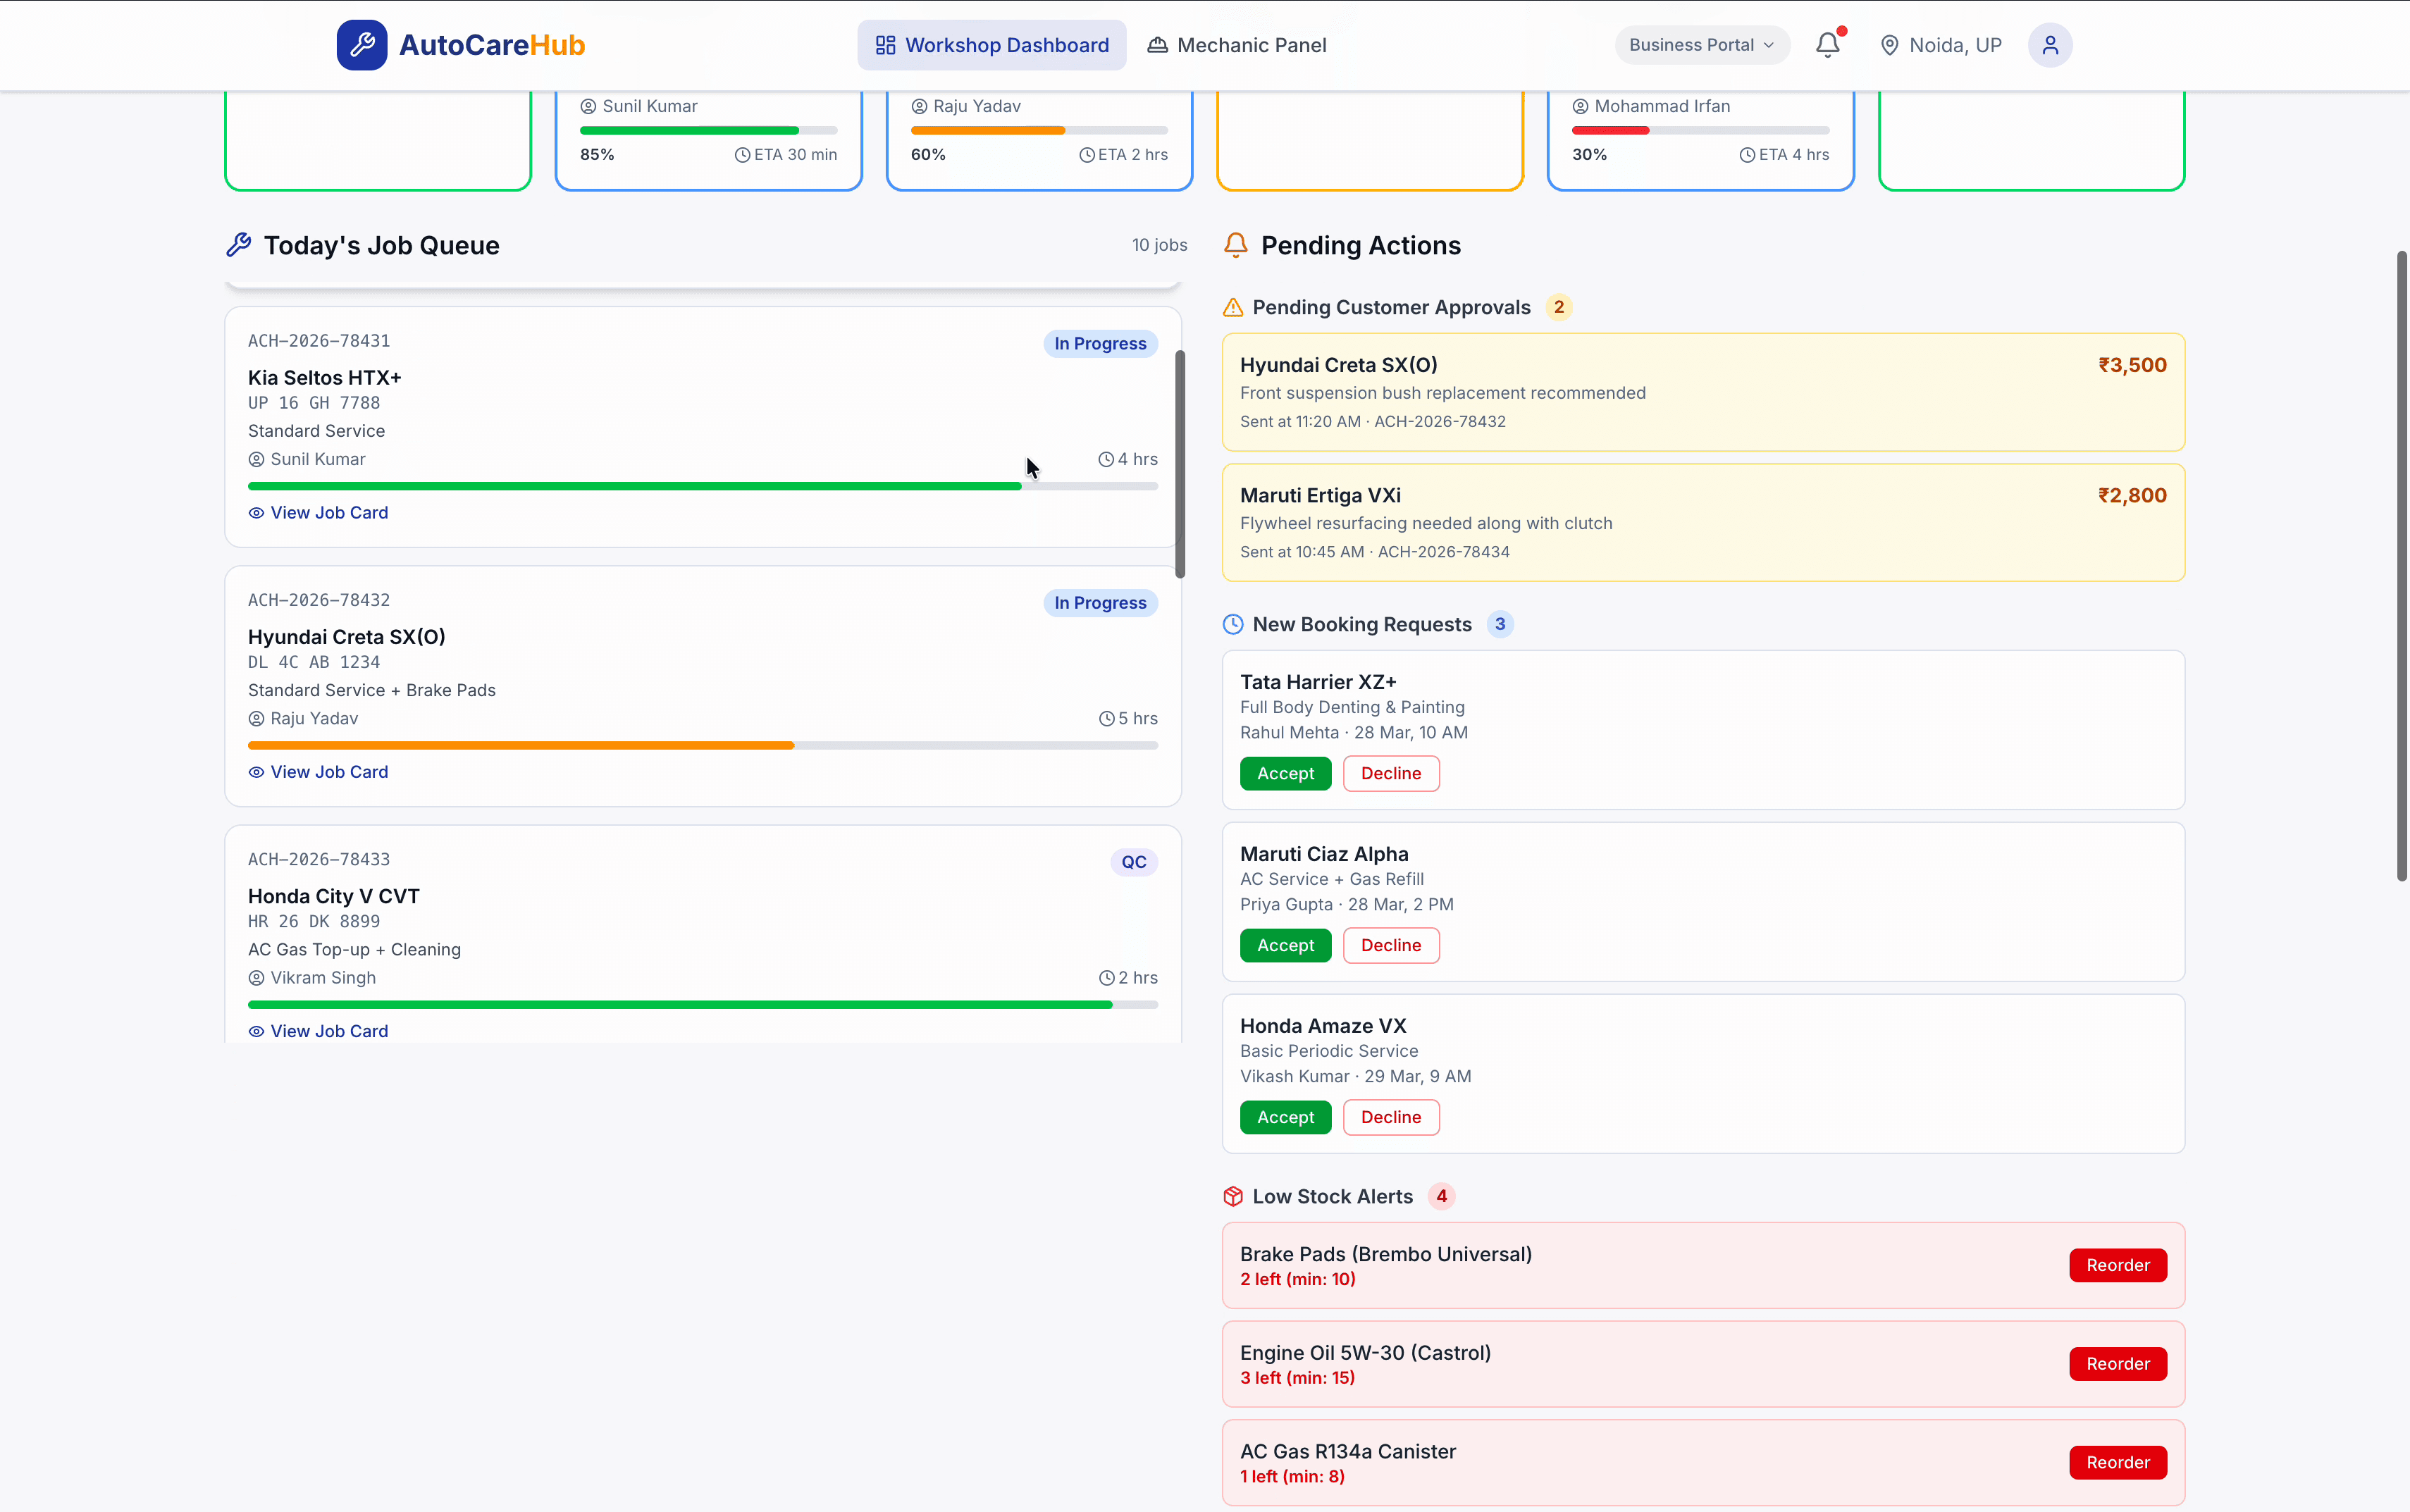Click the job queue scrollbar

click(1179, 463)
